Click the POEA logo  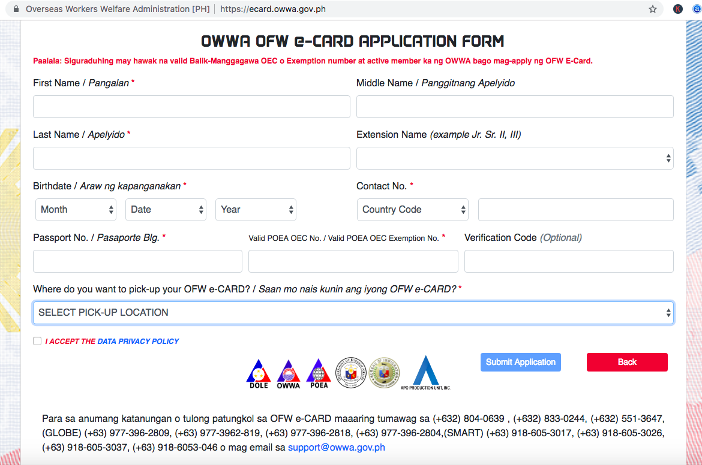click(318, 372)
